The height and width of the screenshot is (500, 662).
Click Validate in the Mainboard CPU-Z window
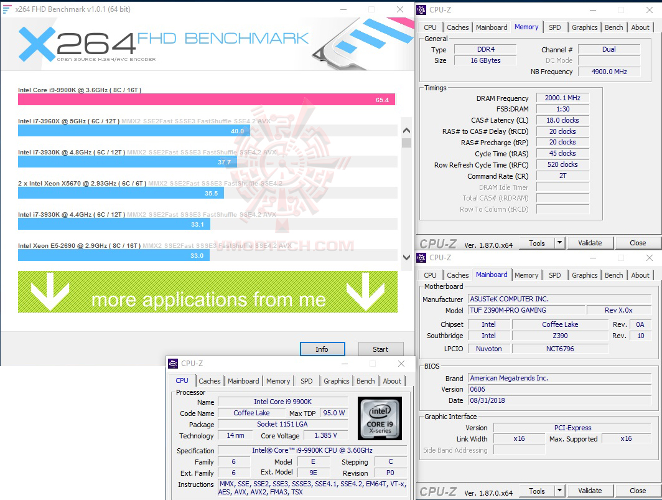click(x=590, y=491)
